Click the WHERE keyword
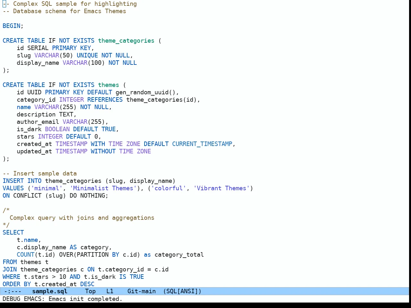This screenshot has width=411, height=308. coord(12,277)
